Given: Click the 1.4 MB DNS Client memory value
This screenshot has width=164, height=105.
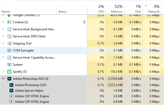Looking at the screenshot, I should pyautogui.click(x=118, y=36).
